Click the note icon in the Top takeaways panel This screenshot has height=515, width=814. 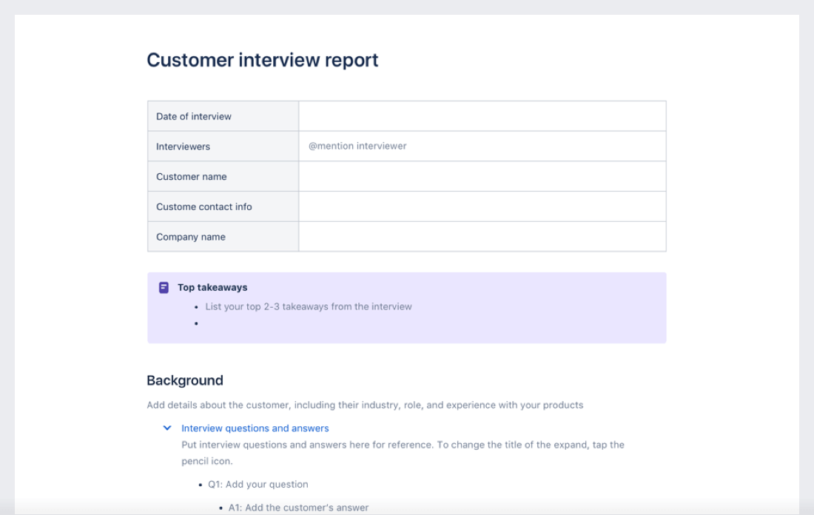pos(163,287)
